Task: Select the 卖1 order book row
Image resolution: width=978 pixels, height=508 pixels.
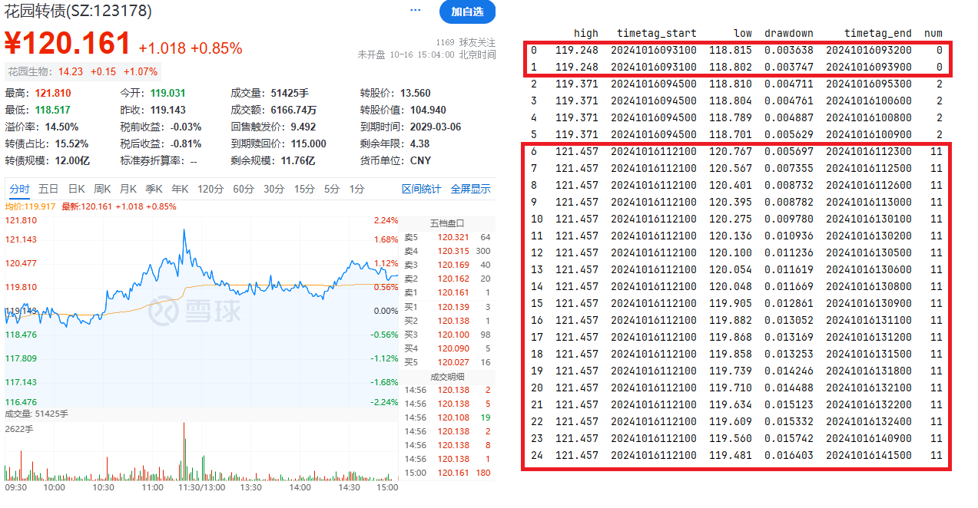Action: (x=447, y=292)
